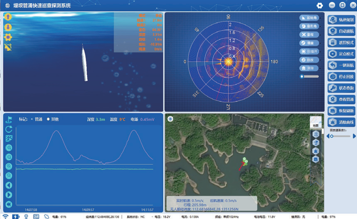Click the refresh arrow icon beside the chart
Screen dimensions: 357x219
[9, 129]
